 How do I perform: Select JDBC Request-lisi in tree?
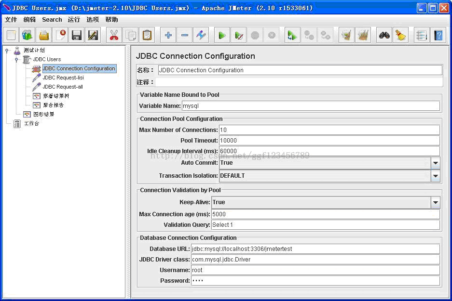pyautogui.click(x=63, y=78)
